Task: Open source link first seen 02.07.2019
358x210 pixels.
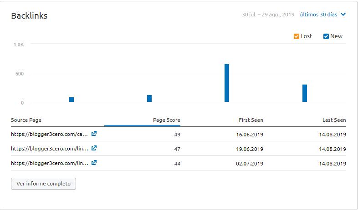Action: pos(49,163)
